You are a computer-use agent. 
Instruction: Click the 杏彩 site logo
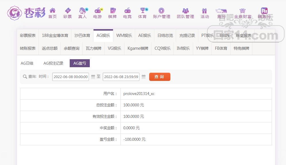pyautogui.click(x=26, y=13)
